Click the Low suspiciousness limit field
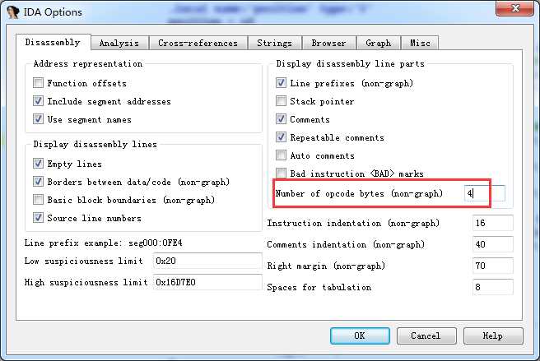This screenshot has width=540, height=361. [207, 261]
